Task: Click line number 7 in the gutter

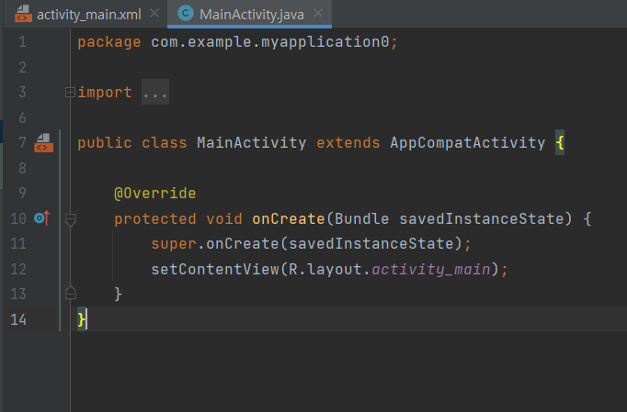Action: coord(22,142)
